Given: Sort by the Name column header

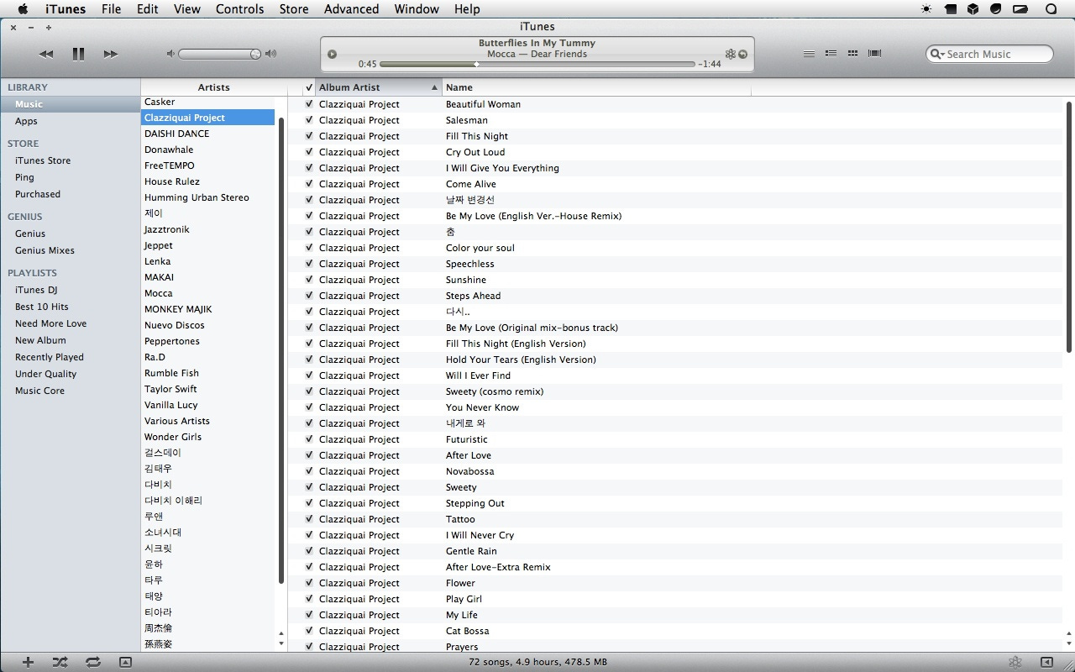Looking at the screenshot, I should click(596, 87).
